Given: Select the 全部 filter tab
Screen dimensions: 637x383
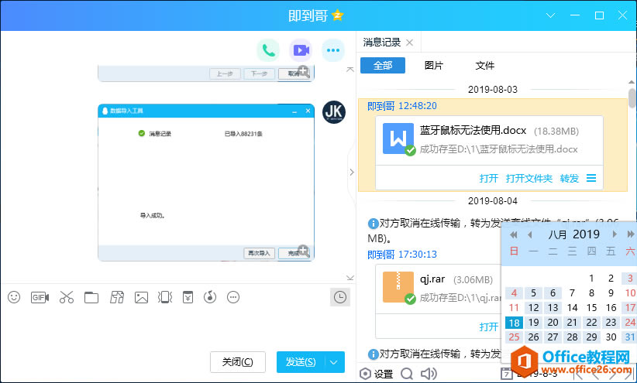Looking at the screenshot, I should (383, 65).
